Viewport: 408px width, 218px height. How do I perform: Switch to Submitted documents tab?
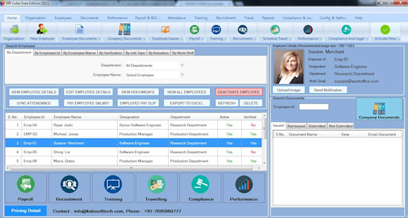point(317,126)
